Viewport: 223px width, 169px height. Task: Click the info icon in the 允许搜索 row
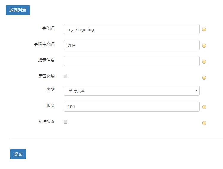204,123
